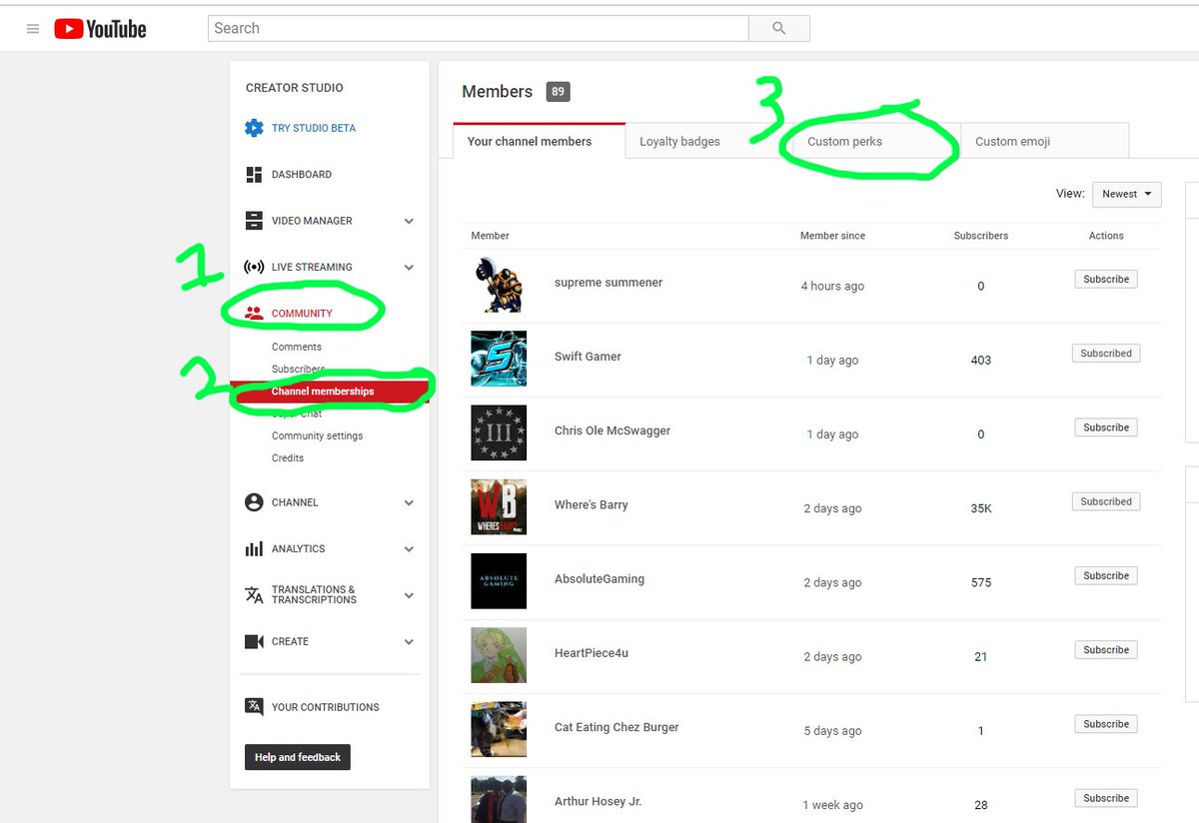This screenshot has height=823, width=1199.
Task: Click the member name Arthur Hosey Jr.
Action: (x=598, y=802)
